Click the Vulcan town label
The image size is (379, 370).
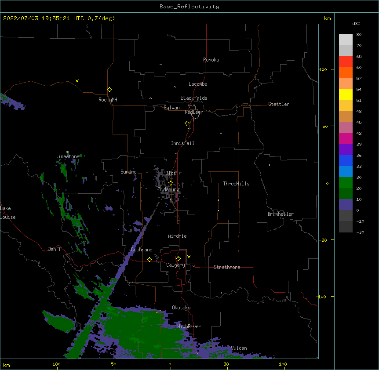click(x=239, y=348)
